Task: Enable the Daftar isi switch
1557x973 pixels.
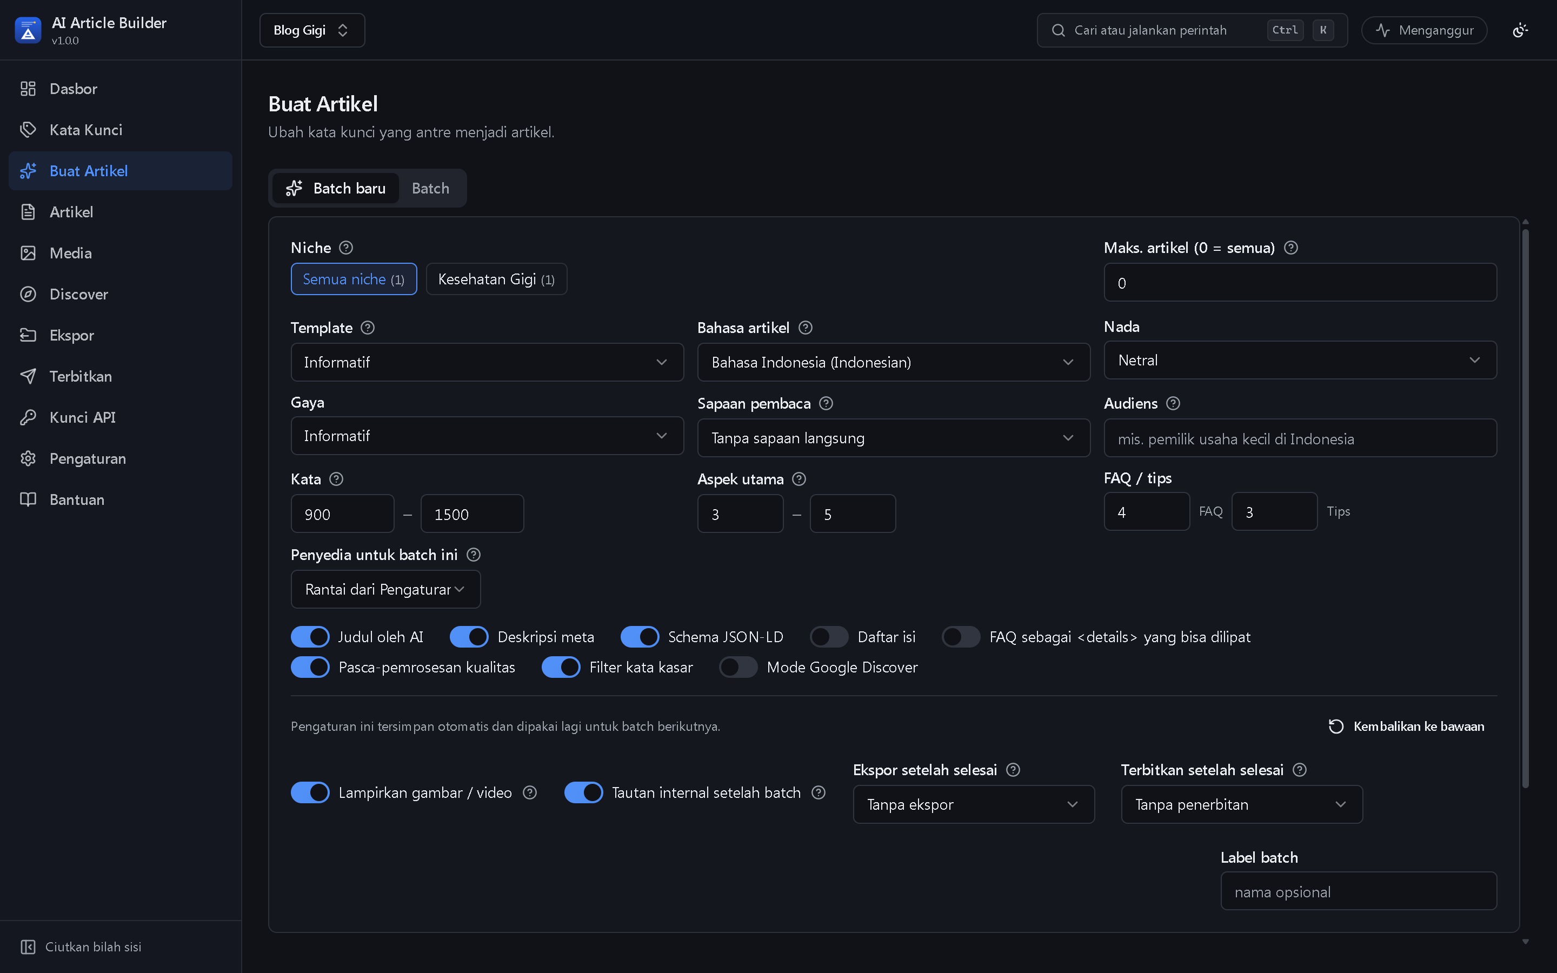Action: tap(829, 636)
